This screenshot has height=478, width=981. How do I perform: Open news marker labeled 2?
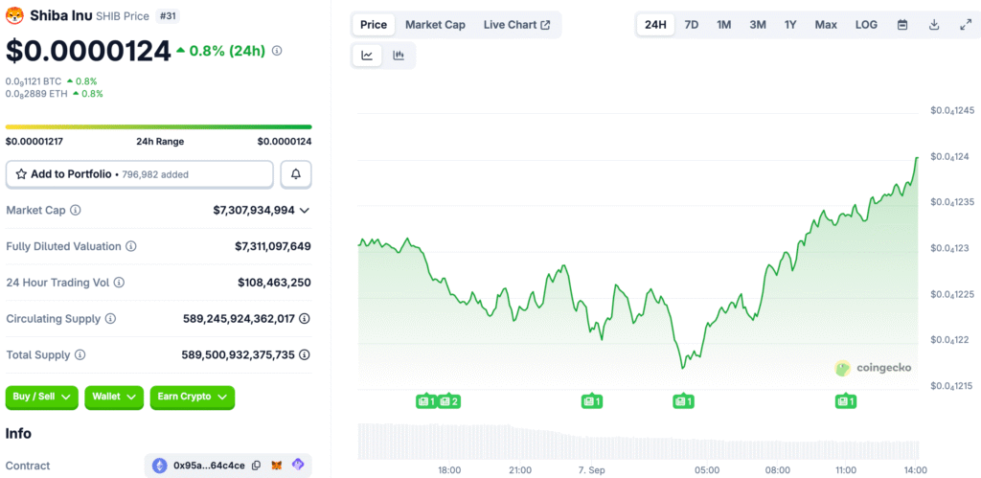(449, 401)
